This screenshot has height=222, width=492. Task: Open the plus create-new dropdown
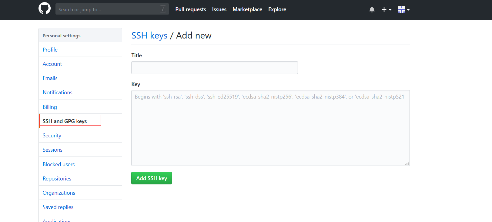click(387, 10)
